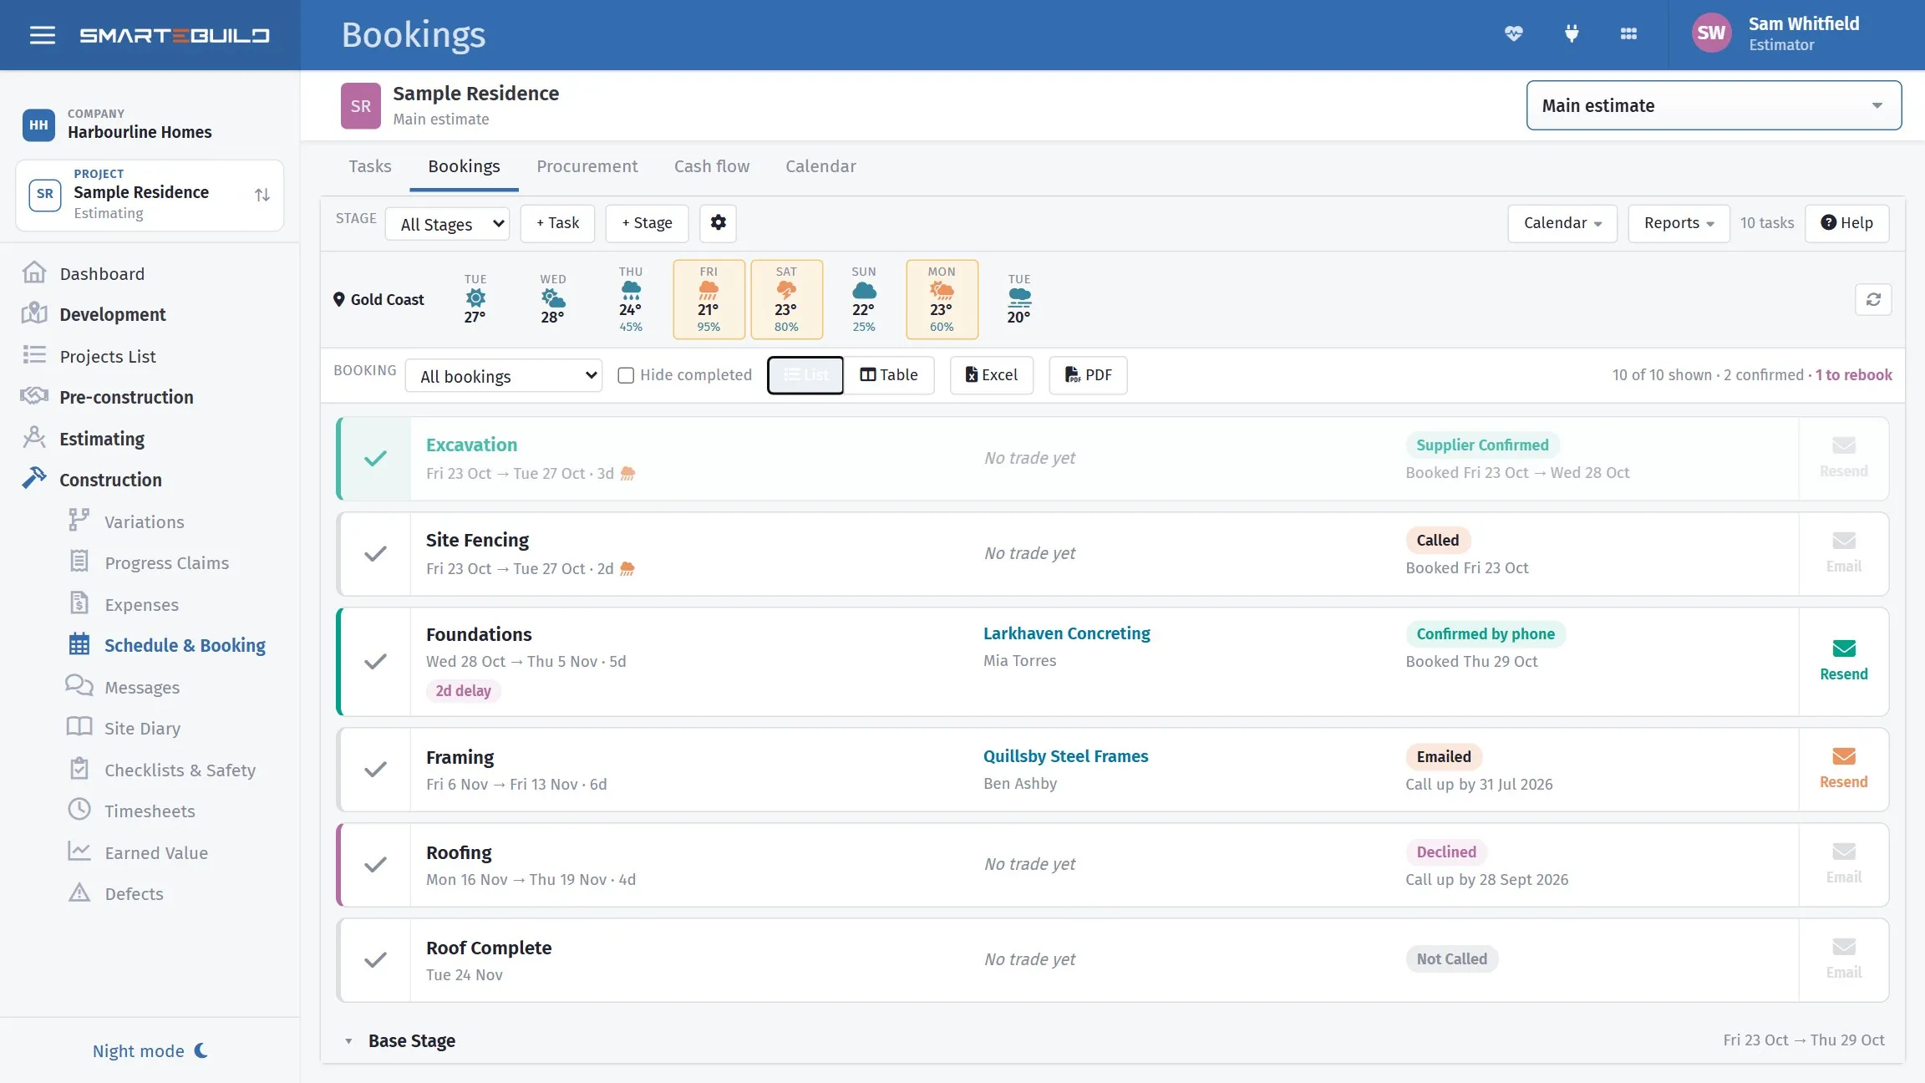Collapse the Base Stage section
Viewport: 1925px width, 1083px height.
pyautogui.click(x=348, y=1041)
